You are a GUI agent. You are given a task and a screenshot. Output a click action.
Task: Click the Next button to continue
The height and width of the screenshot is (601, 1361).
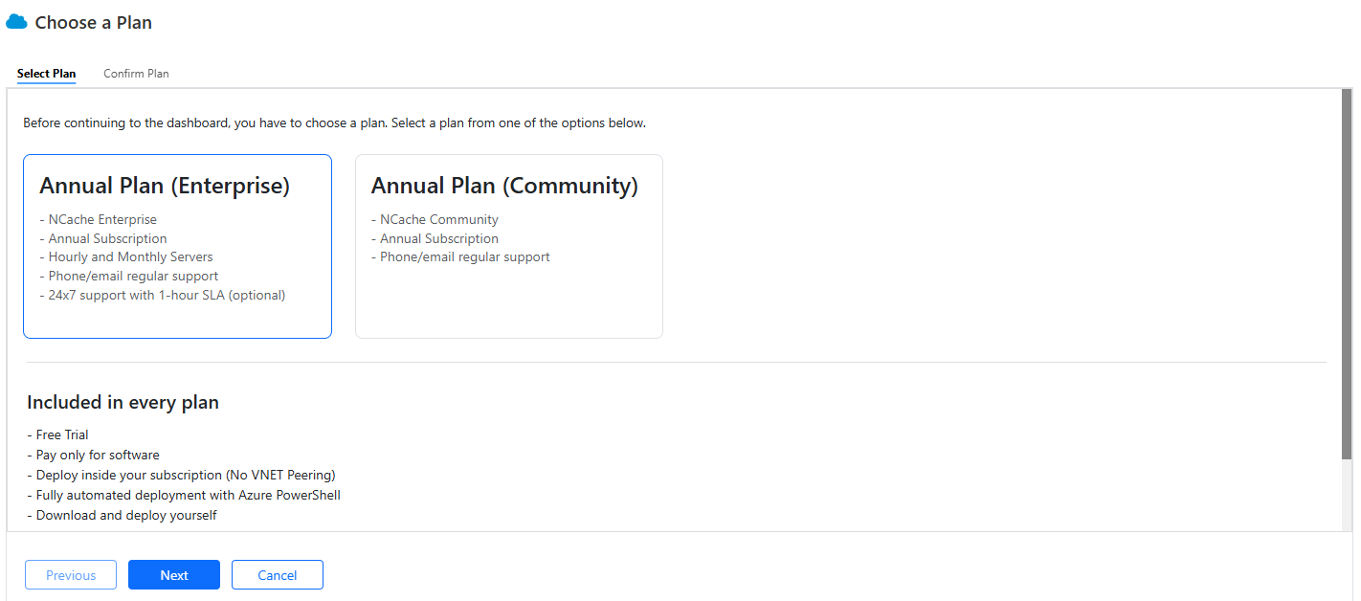click(x=173, y=574)
